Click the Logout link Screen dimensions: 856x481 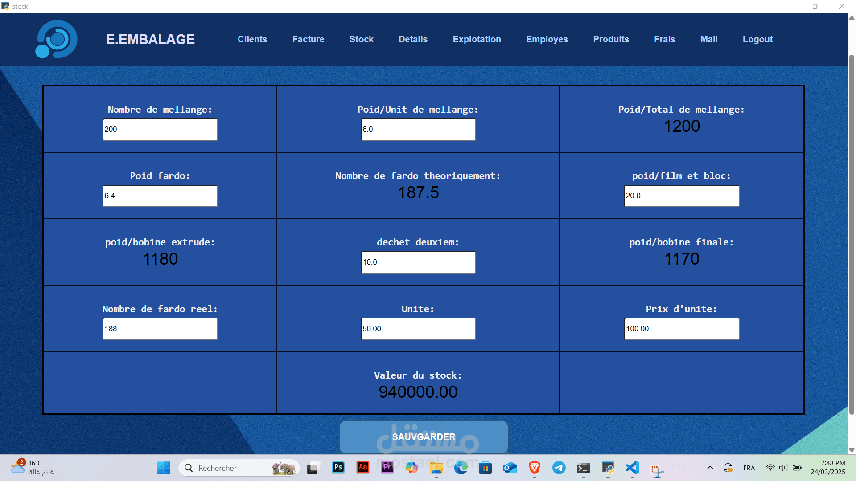(x=757, y=39)
